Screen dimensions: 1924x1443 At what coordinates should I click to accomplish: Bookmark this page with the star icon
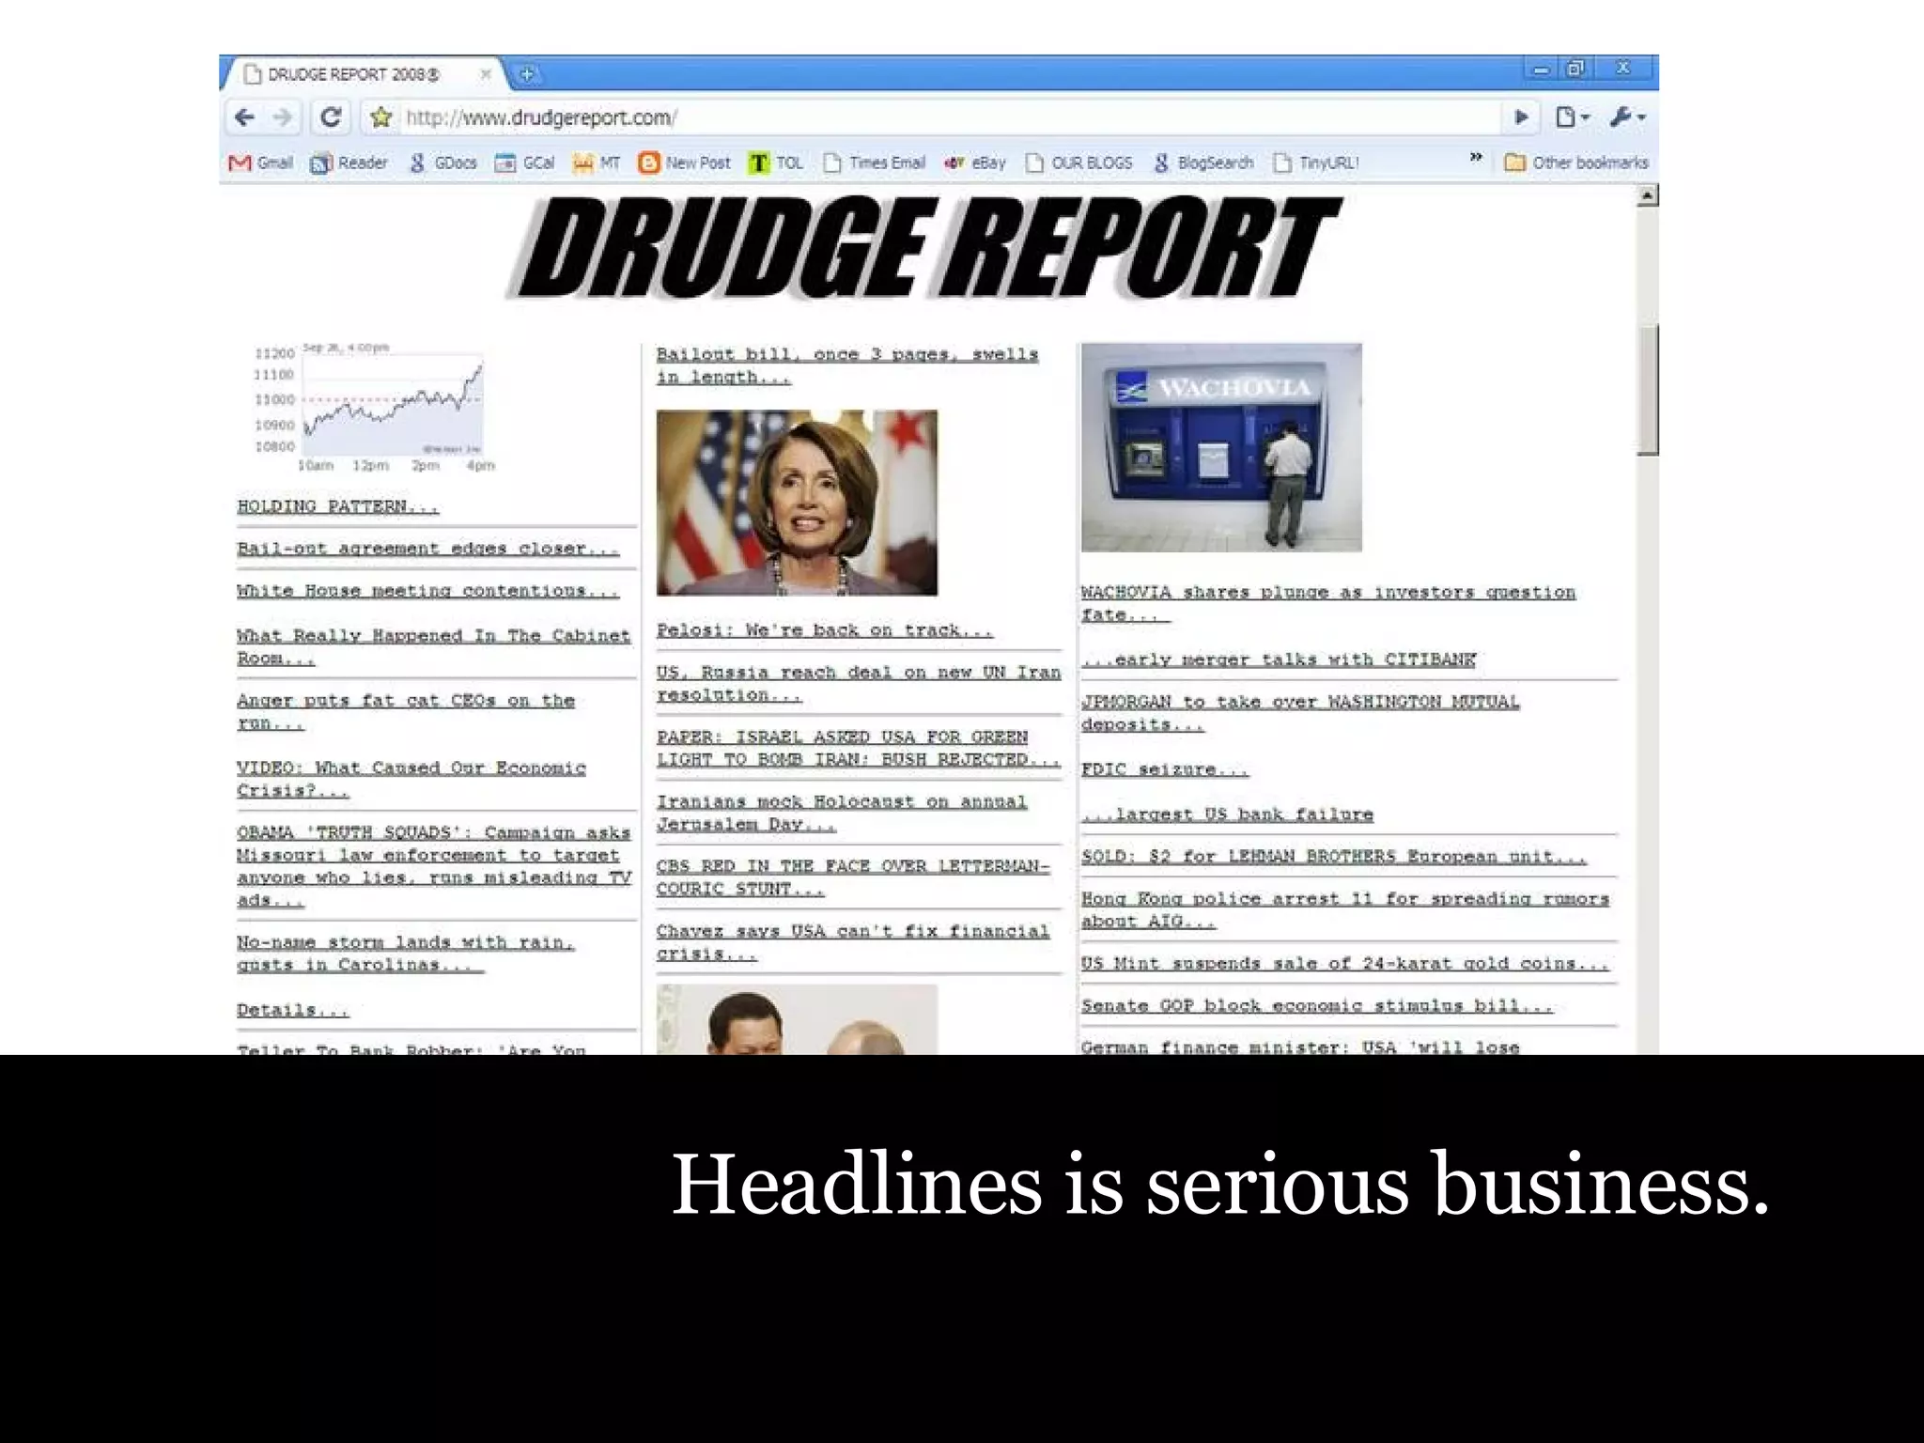380,117
